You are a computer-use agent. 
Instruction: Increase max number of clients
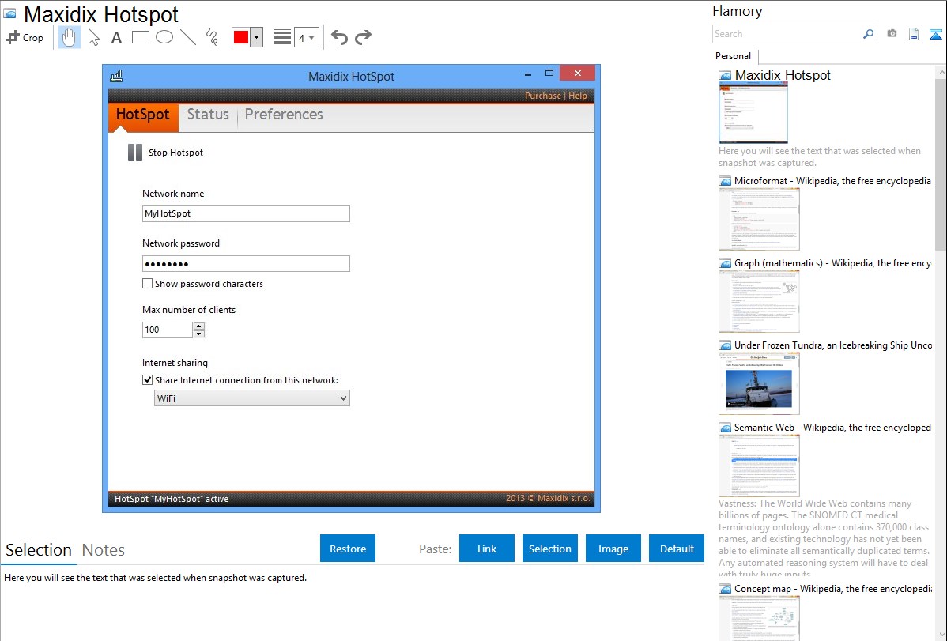click(198, 326)
